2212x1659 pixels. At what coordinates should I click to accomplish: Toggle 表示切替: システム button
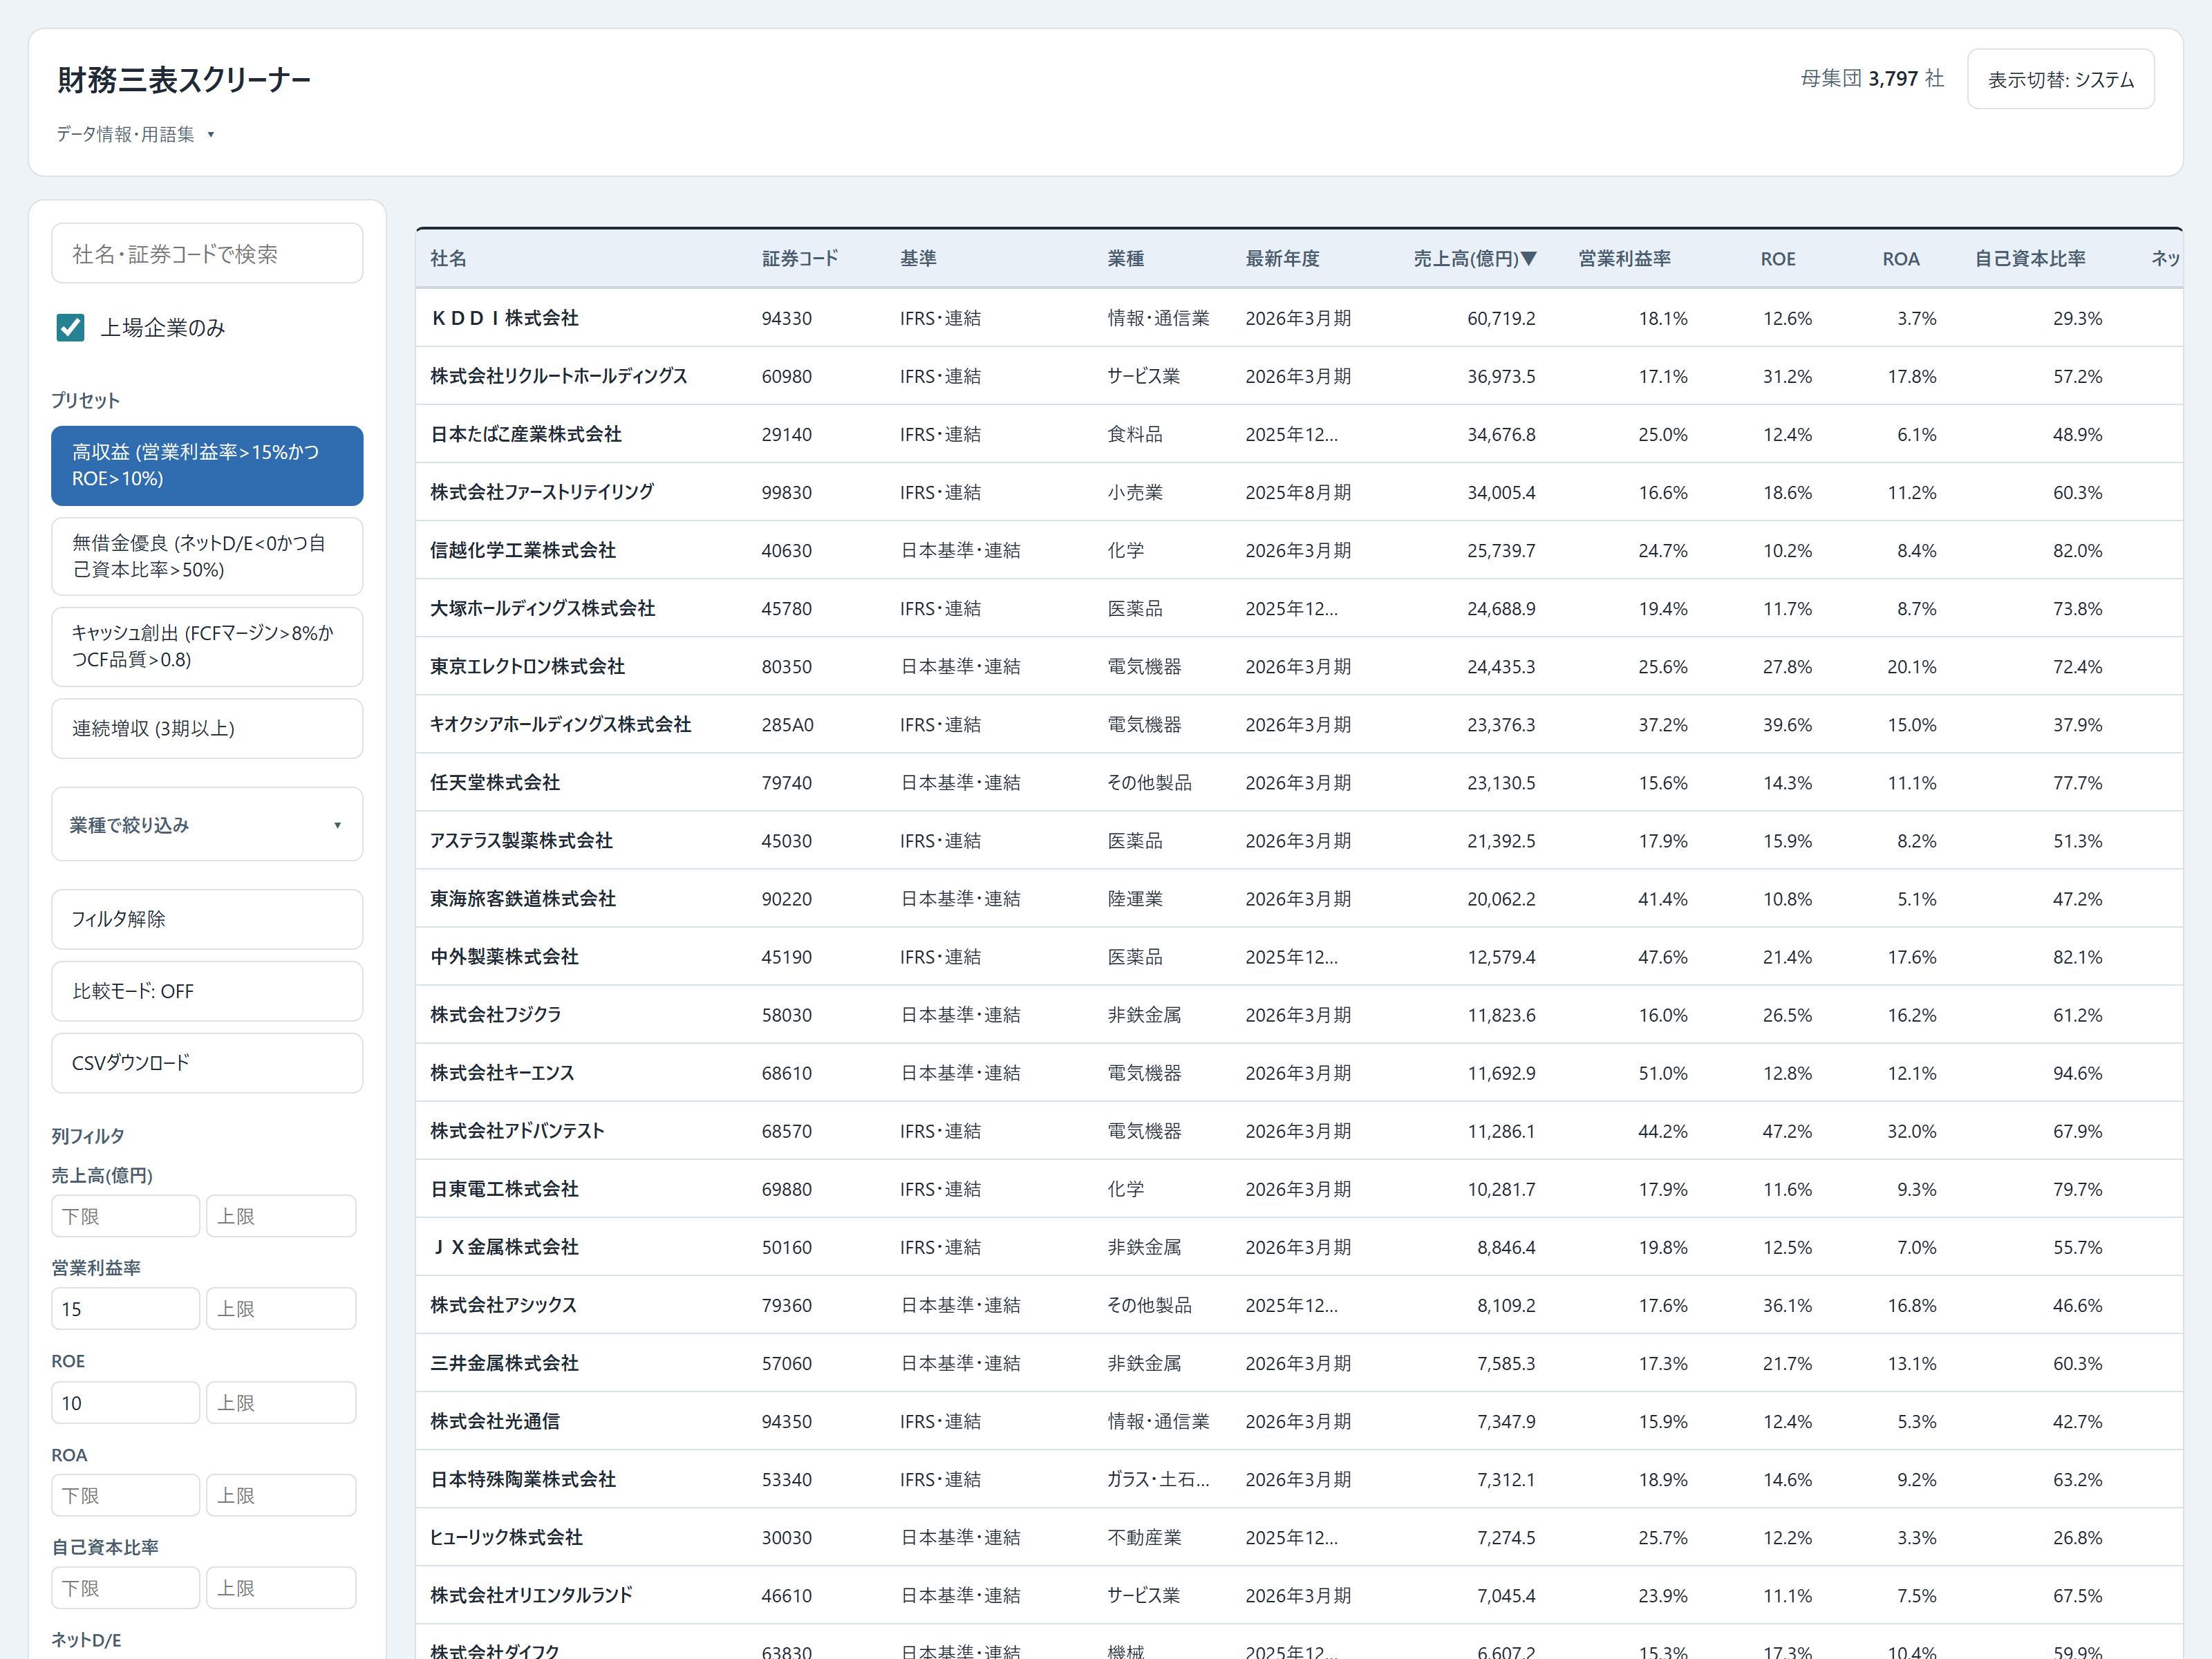2060,79
